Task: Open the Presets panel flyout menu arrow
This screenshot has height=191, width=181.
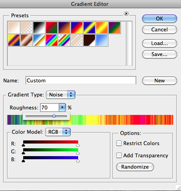Action: point(126,14)
